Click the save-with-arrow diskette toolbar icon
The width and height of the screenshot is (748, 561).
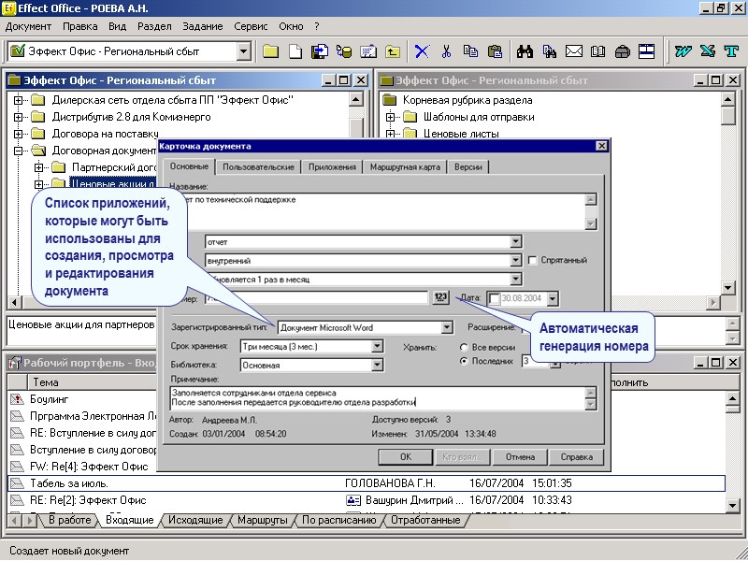click(x=320, y=51)
